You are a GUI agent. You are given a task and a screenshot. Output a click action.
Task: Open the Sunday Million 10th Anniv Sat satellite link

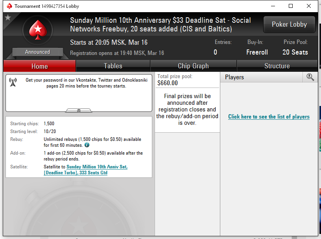click(86, 170)
